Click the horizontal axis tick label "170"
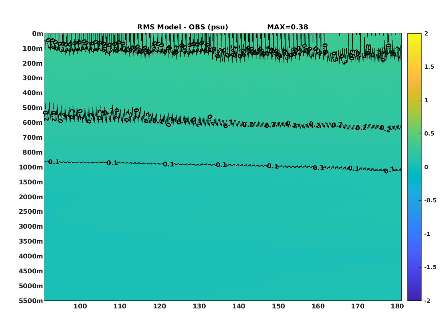Viewport: 446px width, 334px height. pos(358,306)
